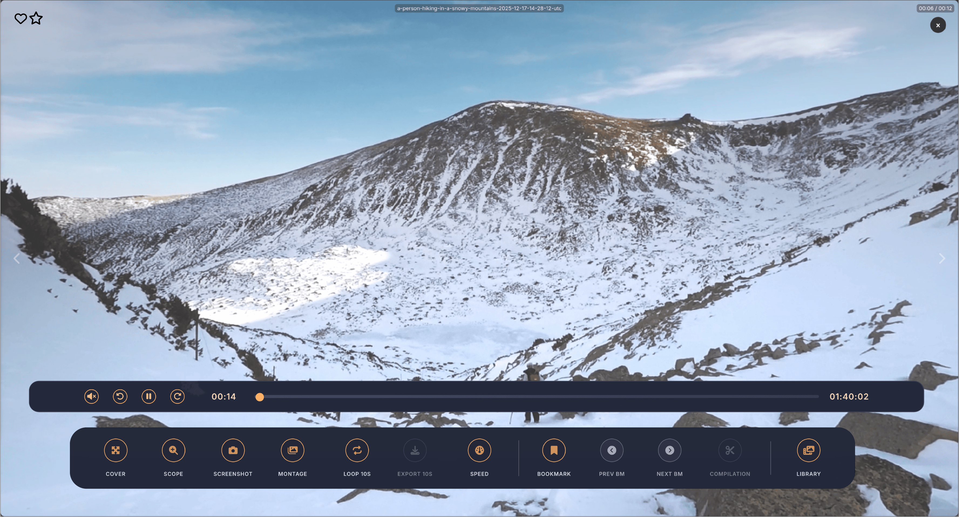Image resolution: width=959 pixels, height=517 pixels.
Task: Open the Speed control
Action: pyautogui.click(x=479, y=450)
